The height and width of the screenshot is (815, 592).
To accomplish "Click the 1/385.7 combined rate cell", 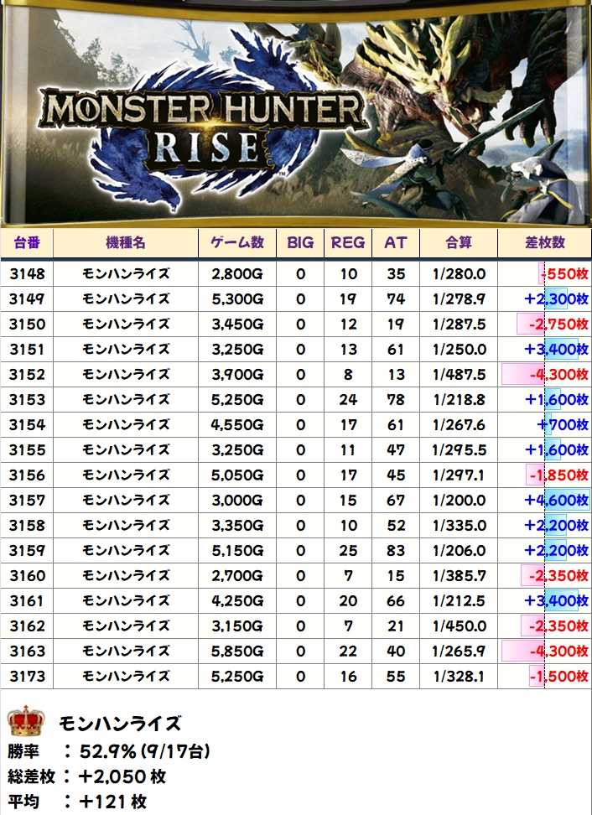I will [459, 575].
